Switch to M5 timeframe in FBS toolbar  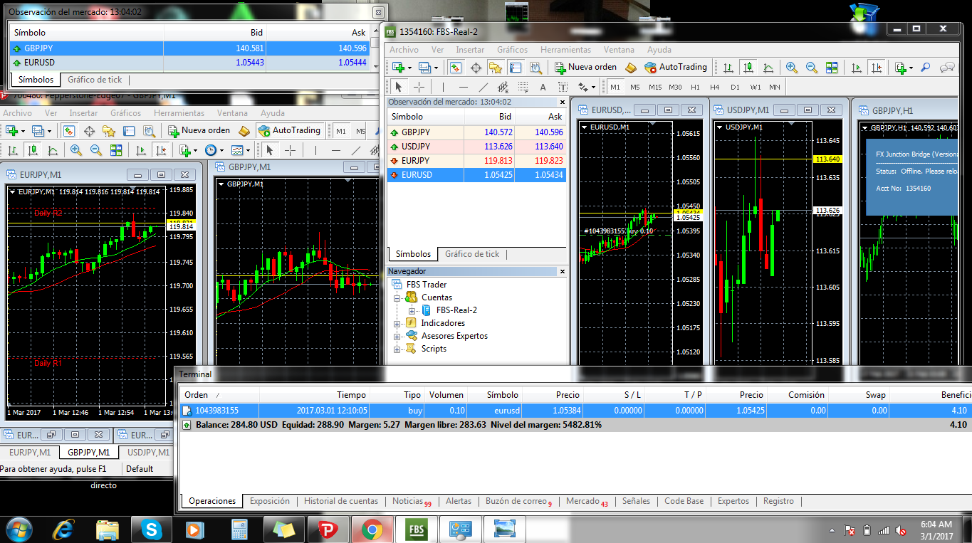click(635, 87)
